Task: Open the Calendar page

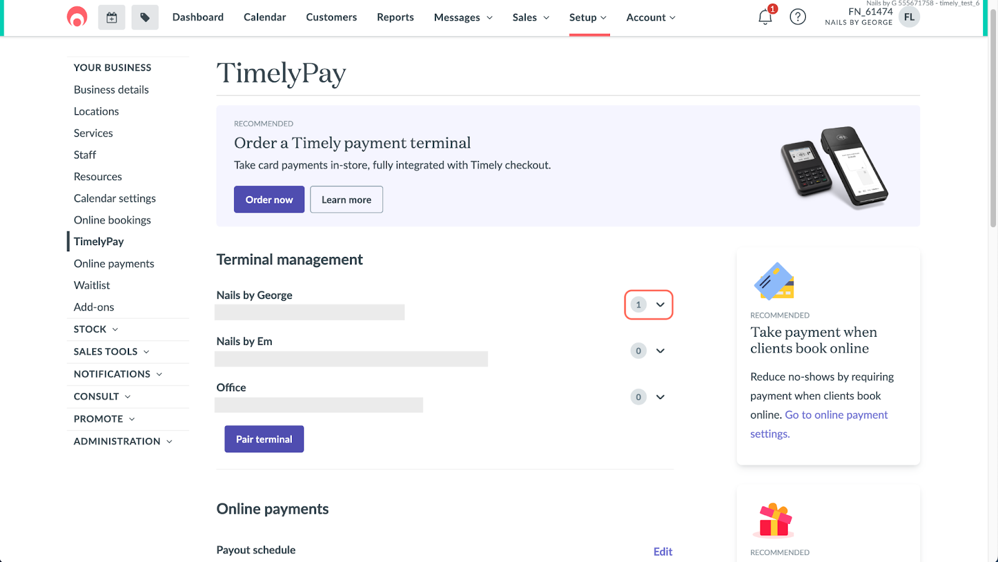Action: tap(264, 17)
